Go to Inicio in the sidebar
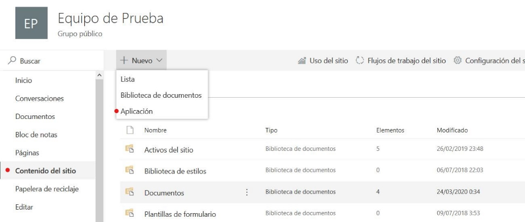 pos(24,81)
